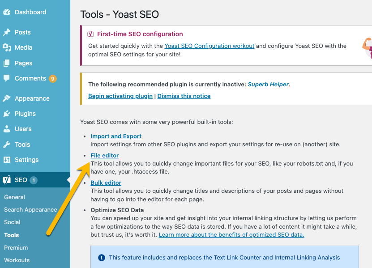
Task: Open Comments via the speech bubble icon
Action: (x=8, y=78)
